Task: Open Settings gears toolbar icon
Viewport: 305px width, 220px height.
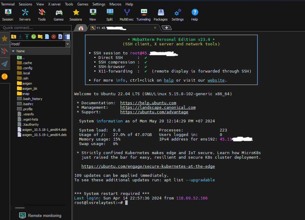Action: tap(178, 15)
